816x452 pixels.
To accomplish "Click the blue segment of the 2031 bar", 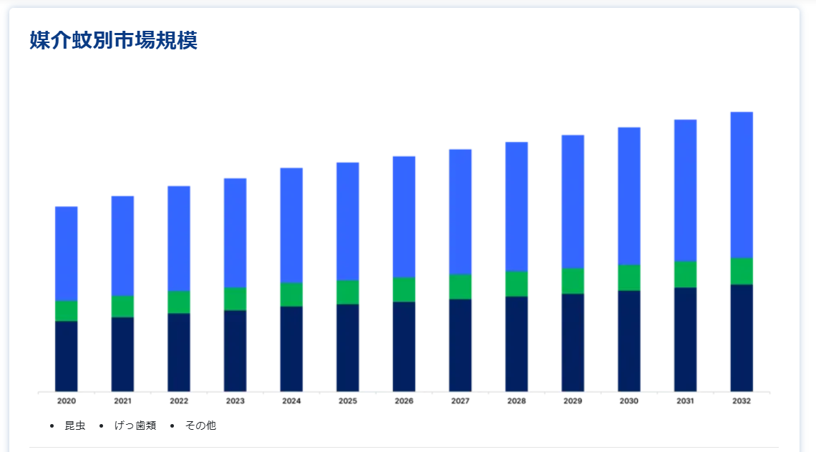I will 685,190.
